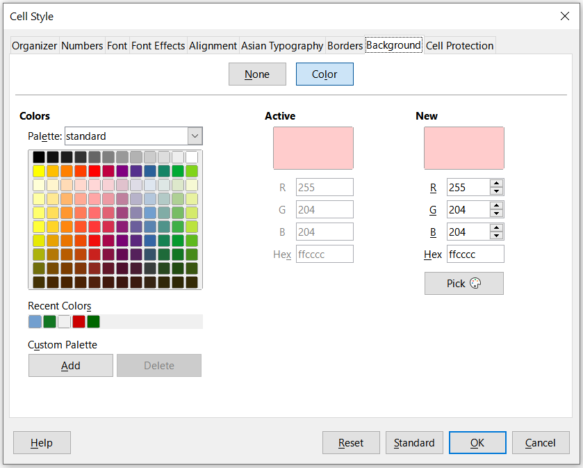Select the light gray recent color
The width and height of the screenshot is (583, 468).
point(64,321)
